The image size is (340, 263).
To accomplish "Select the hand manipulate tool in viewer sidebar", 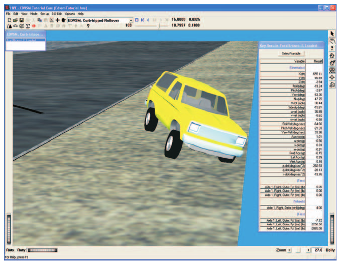I will tap(332, 41).
